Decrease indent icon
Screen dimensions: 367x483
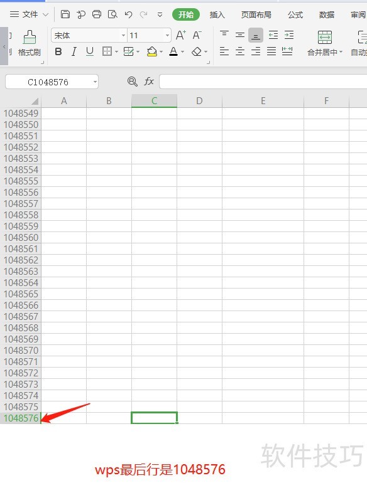(x=273, y=34)
